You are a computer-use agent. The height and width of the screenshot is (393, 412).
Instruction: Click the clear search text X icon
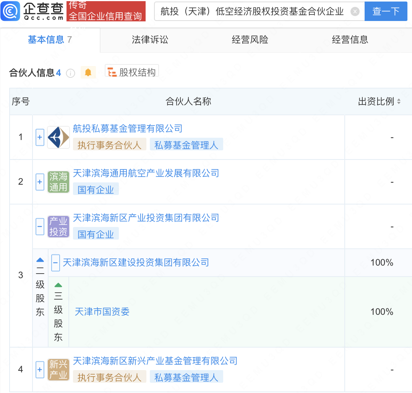coord(355,12)
